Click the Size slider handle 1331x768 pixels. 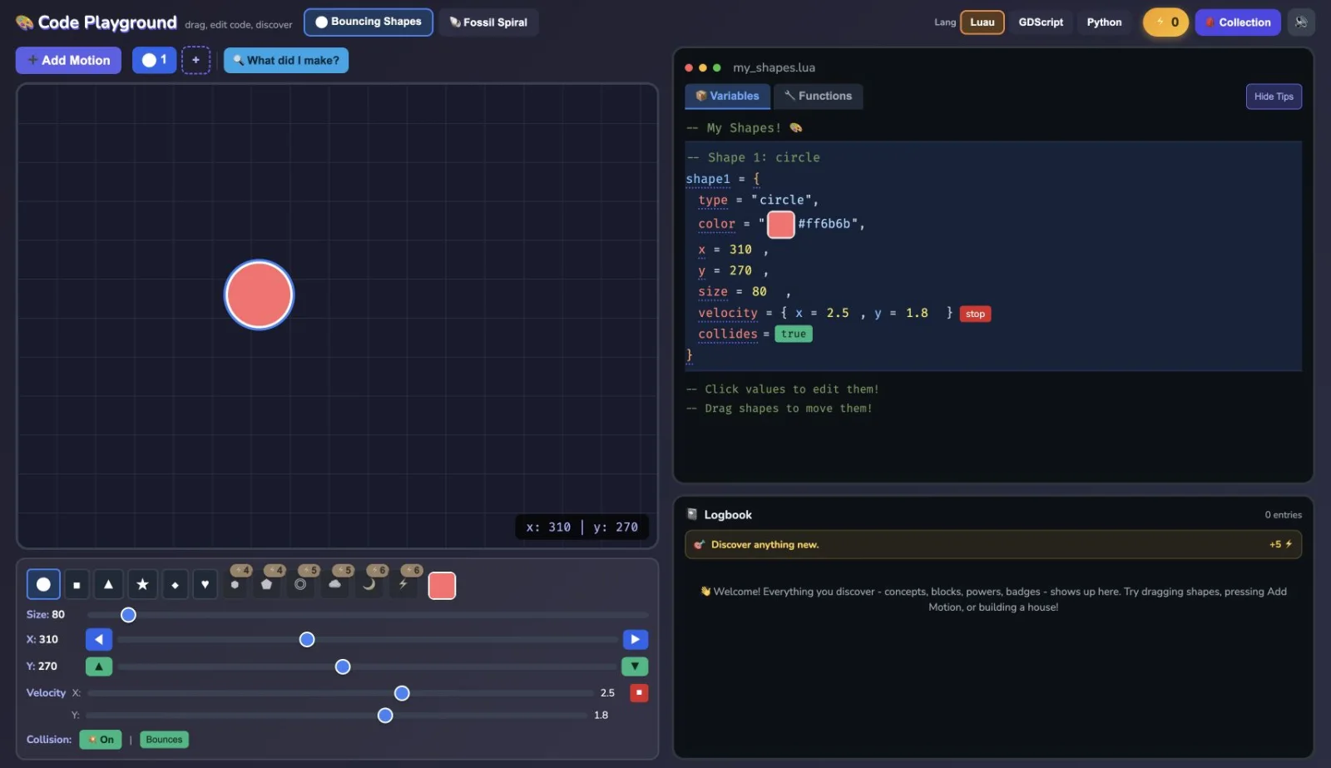128,615
